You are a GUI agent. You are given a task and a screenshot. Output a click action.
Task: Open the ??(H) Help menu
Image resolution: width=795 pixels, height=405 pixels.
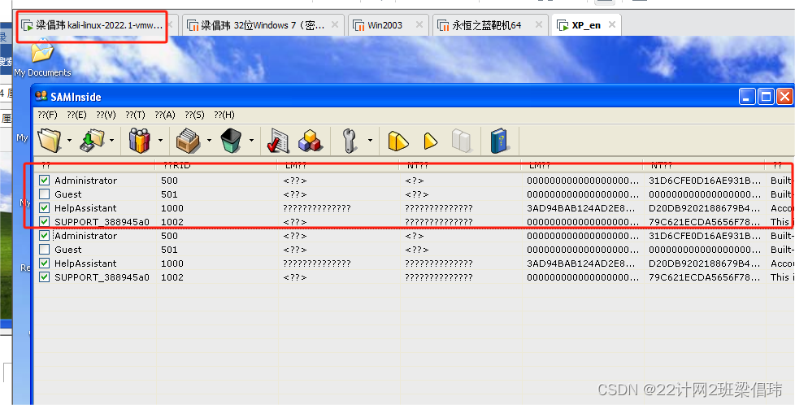pyautogui.click(x=224, y=115)
